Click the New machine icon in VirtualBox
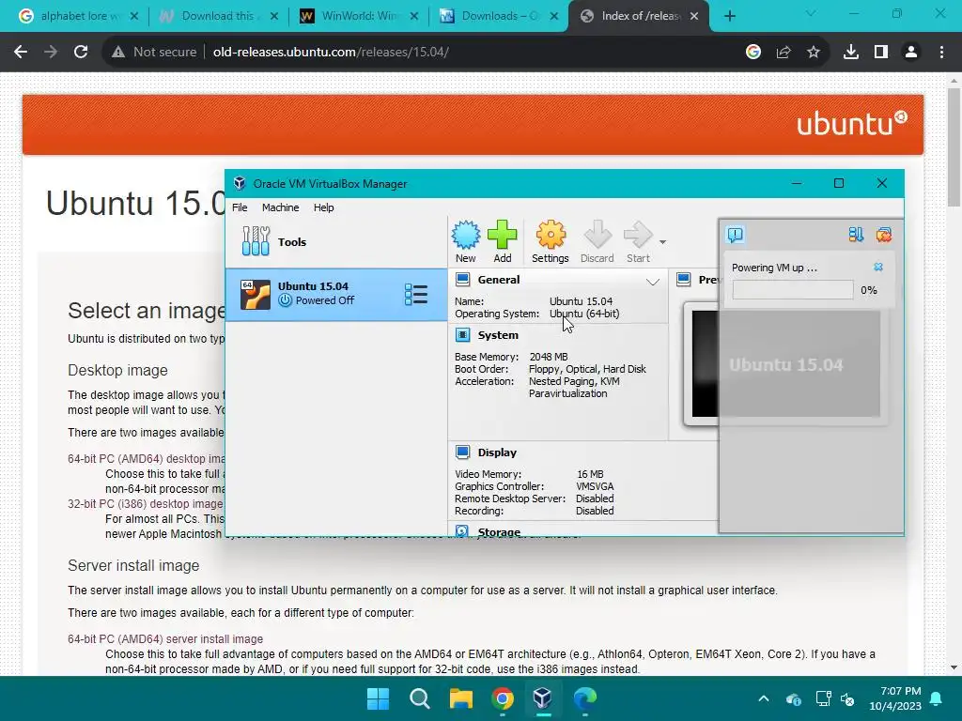 (x=466, y=241)
